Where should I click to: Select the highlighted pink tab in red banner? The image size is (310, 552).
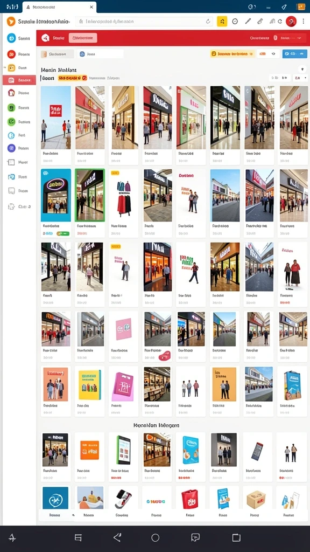82,38
